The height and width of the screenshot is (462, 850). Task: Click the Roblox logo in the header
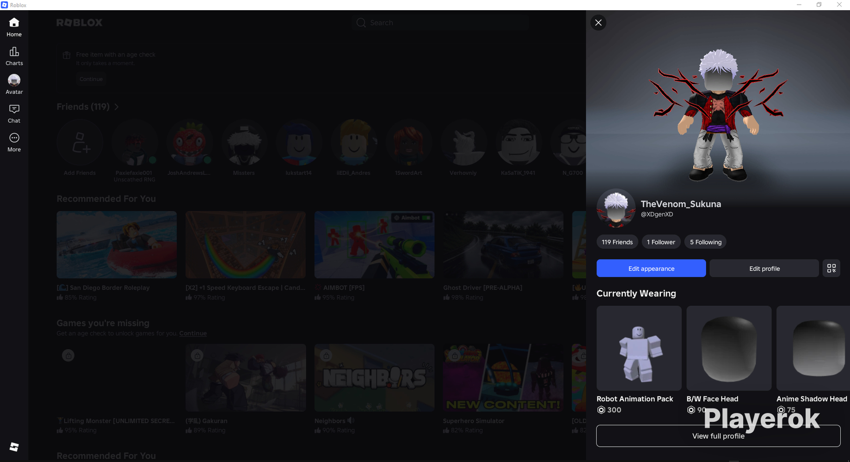tap(80, 23)
